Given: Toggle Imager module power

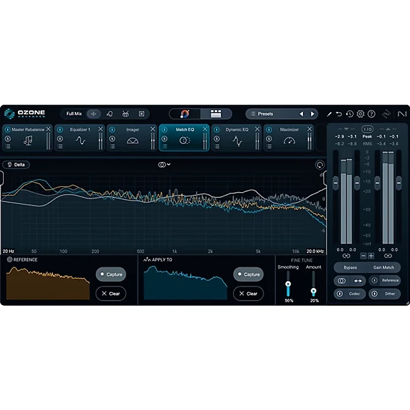Looking at the screenshot, I should pyautogui.click(x=112, y=130).
